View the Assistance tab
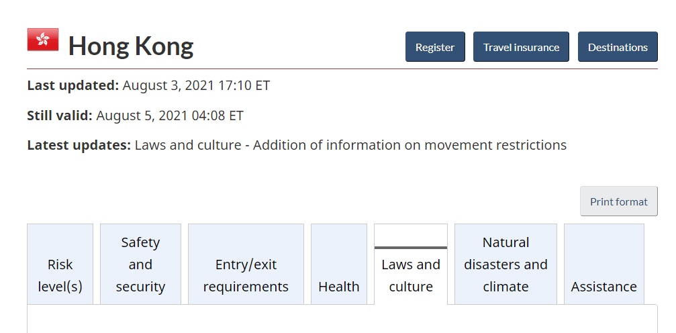This screenshot has width=676, height=333. pos(604,264)
